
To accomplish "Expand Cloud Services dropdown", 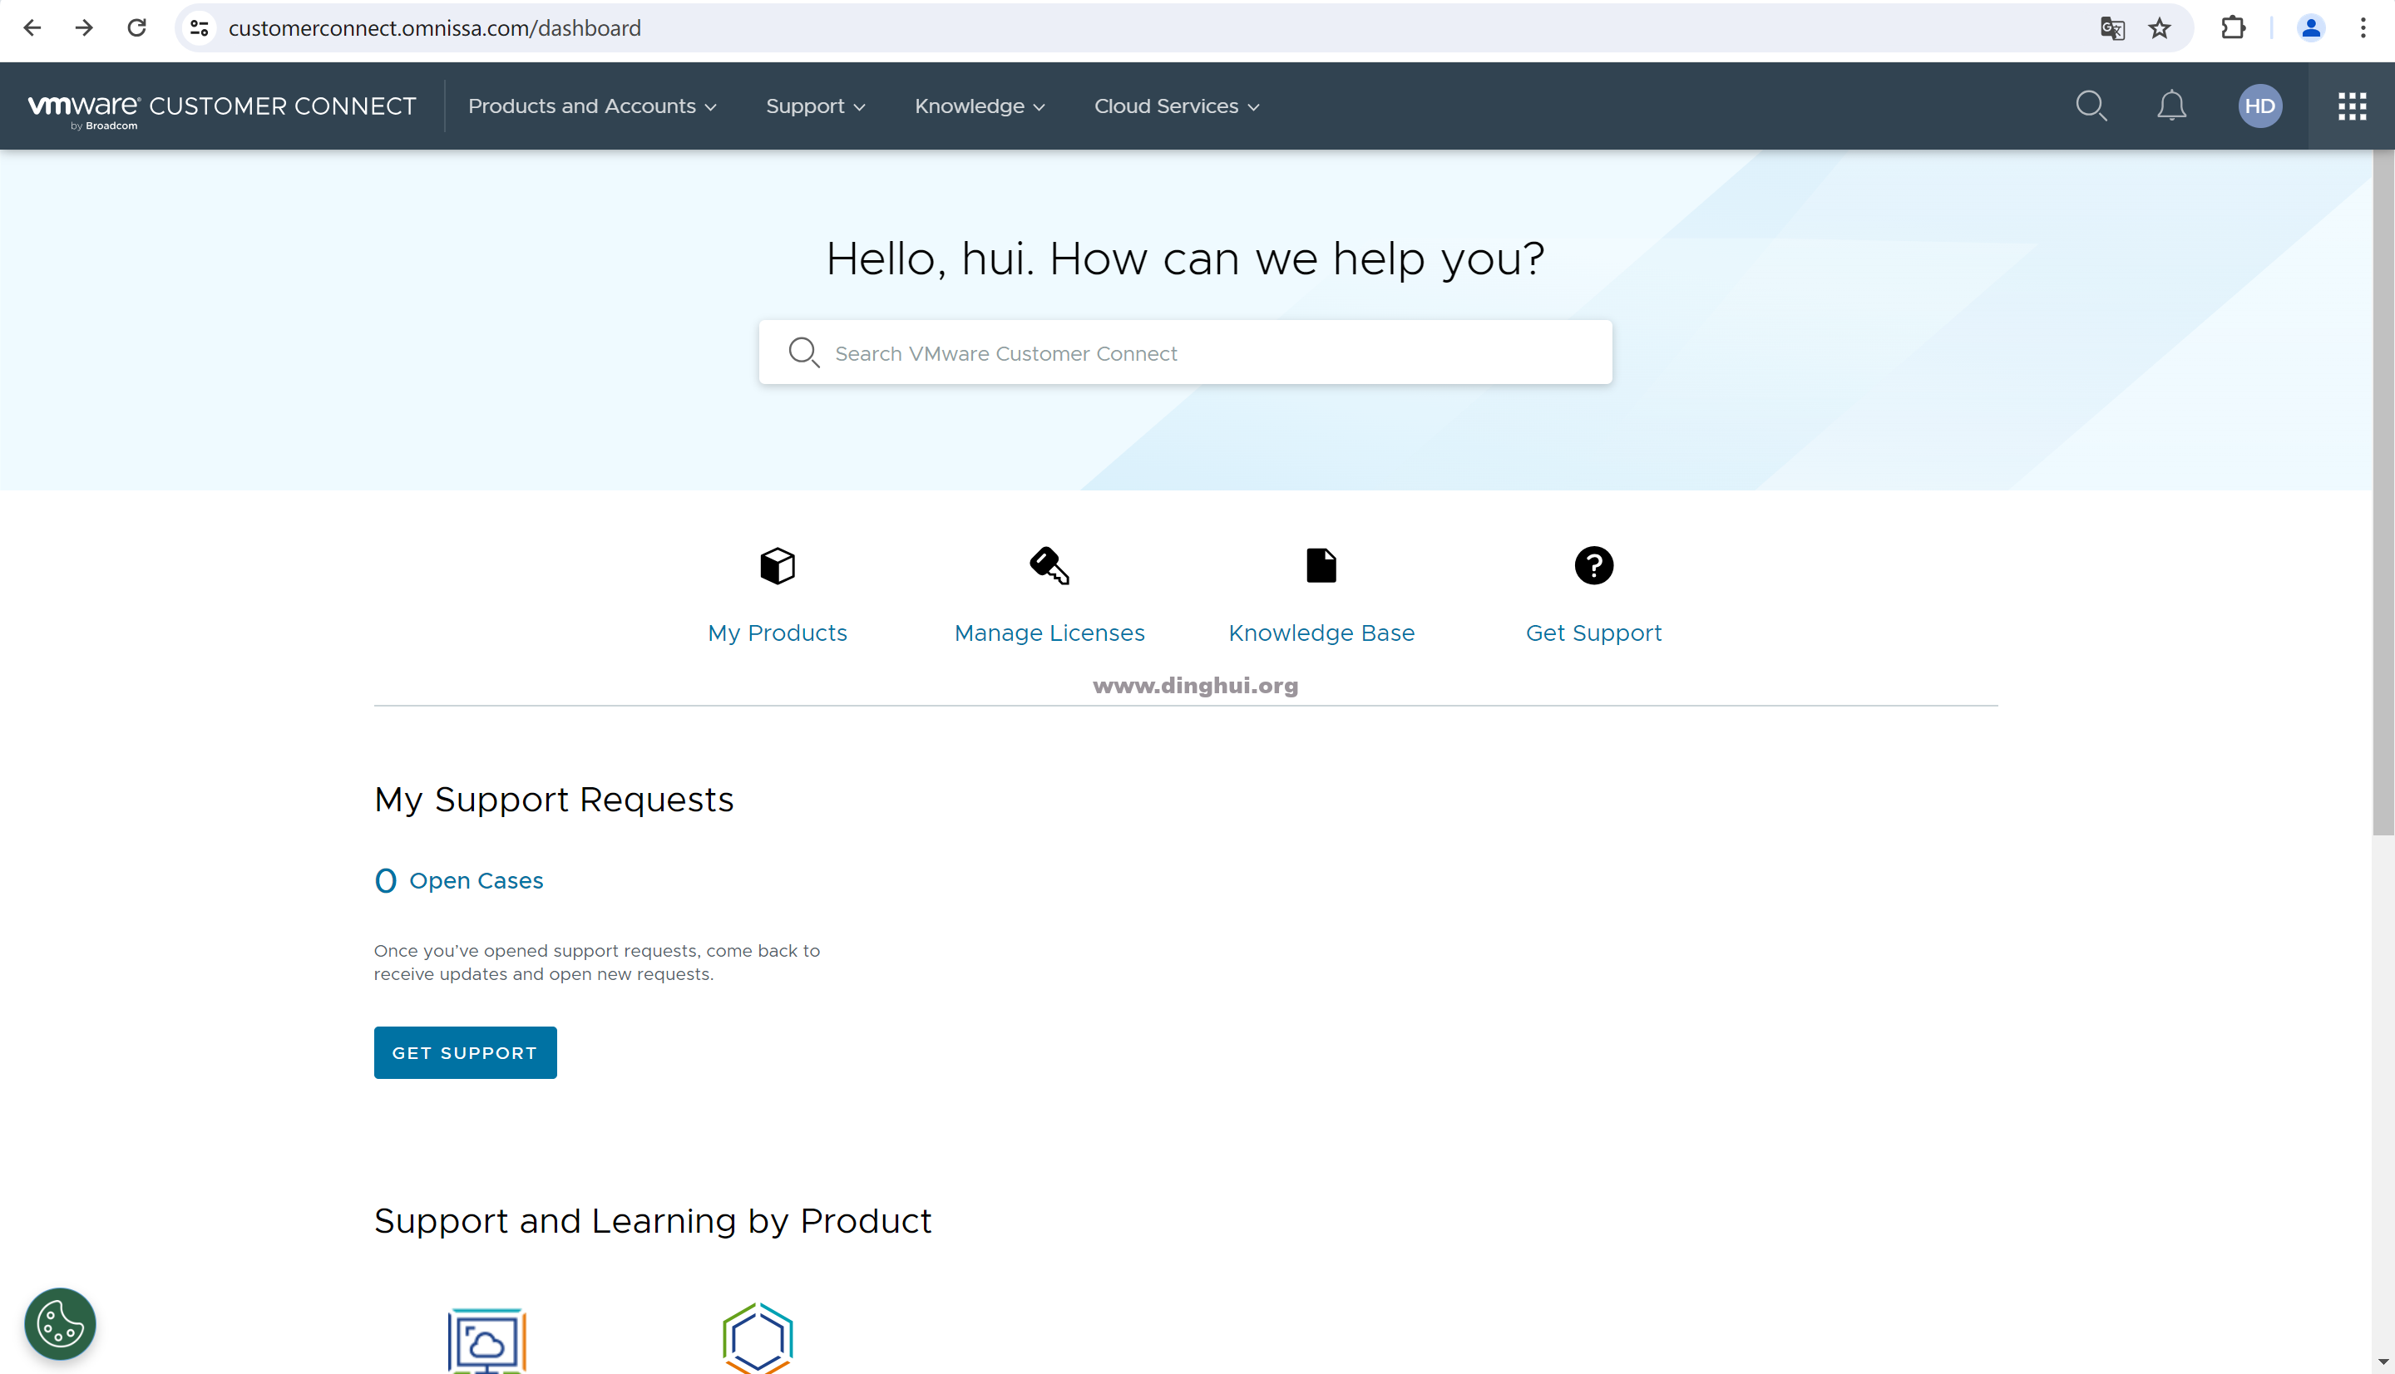I will click(x=1176, y=106).
